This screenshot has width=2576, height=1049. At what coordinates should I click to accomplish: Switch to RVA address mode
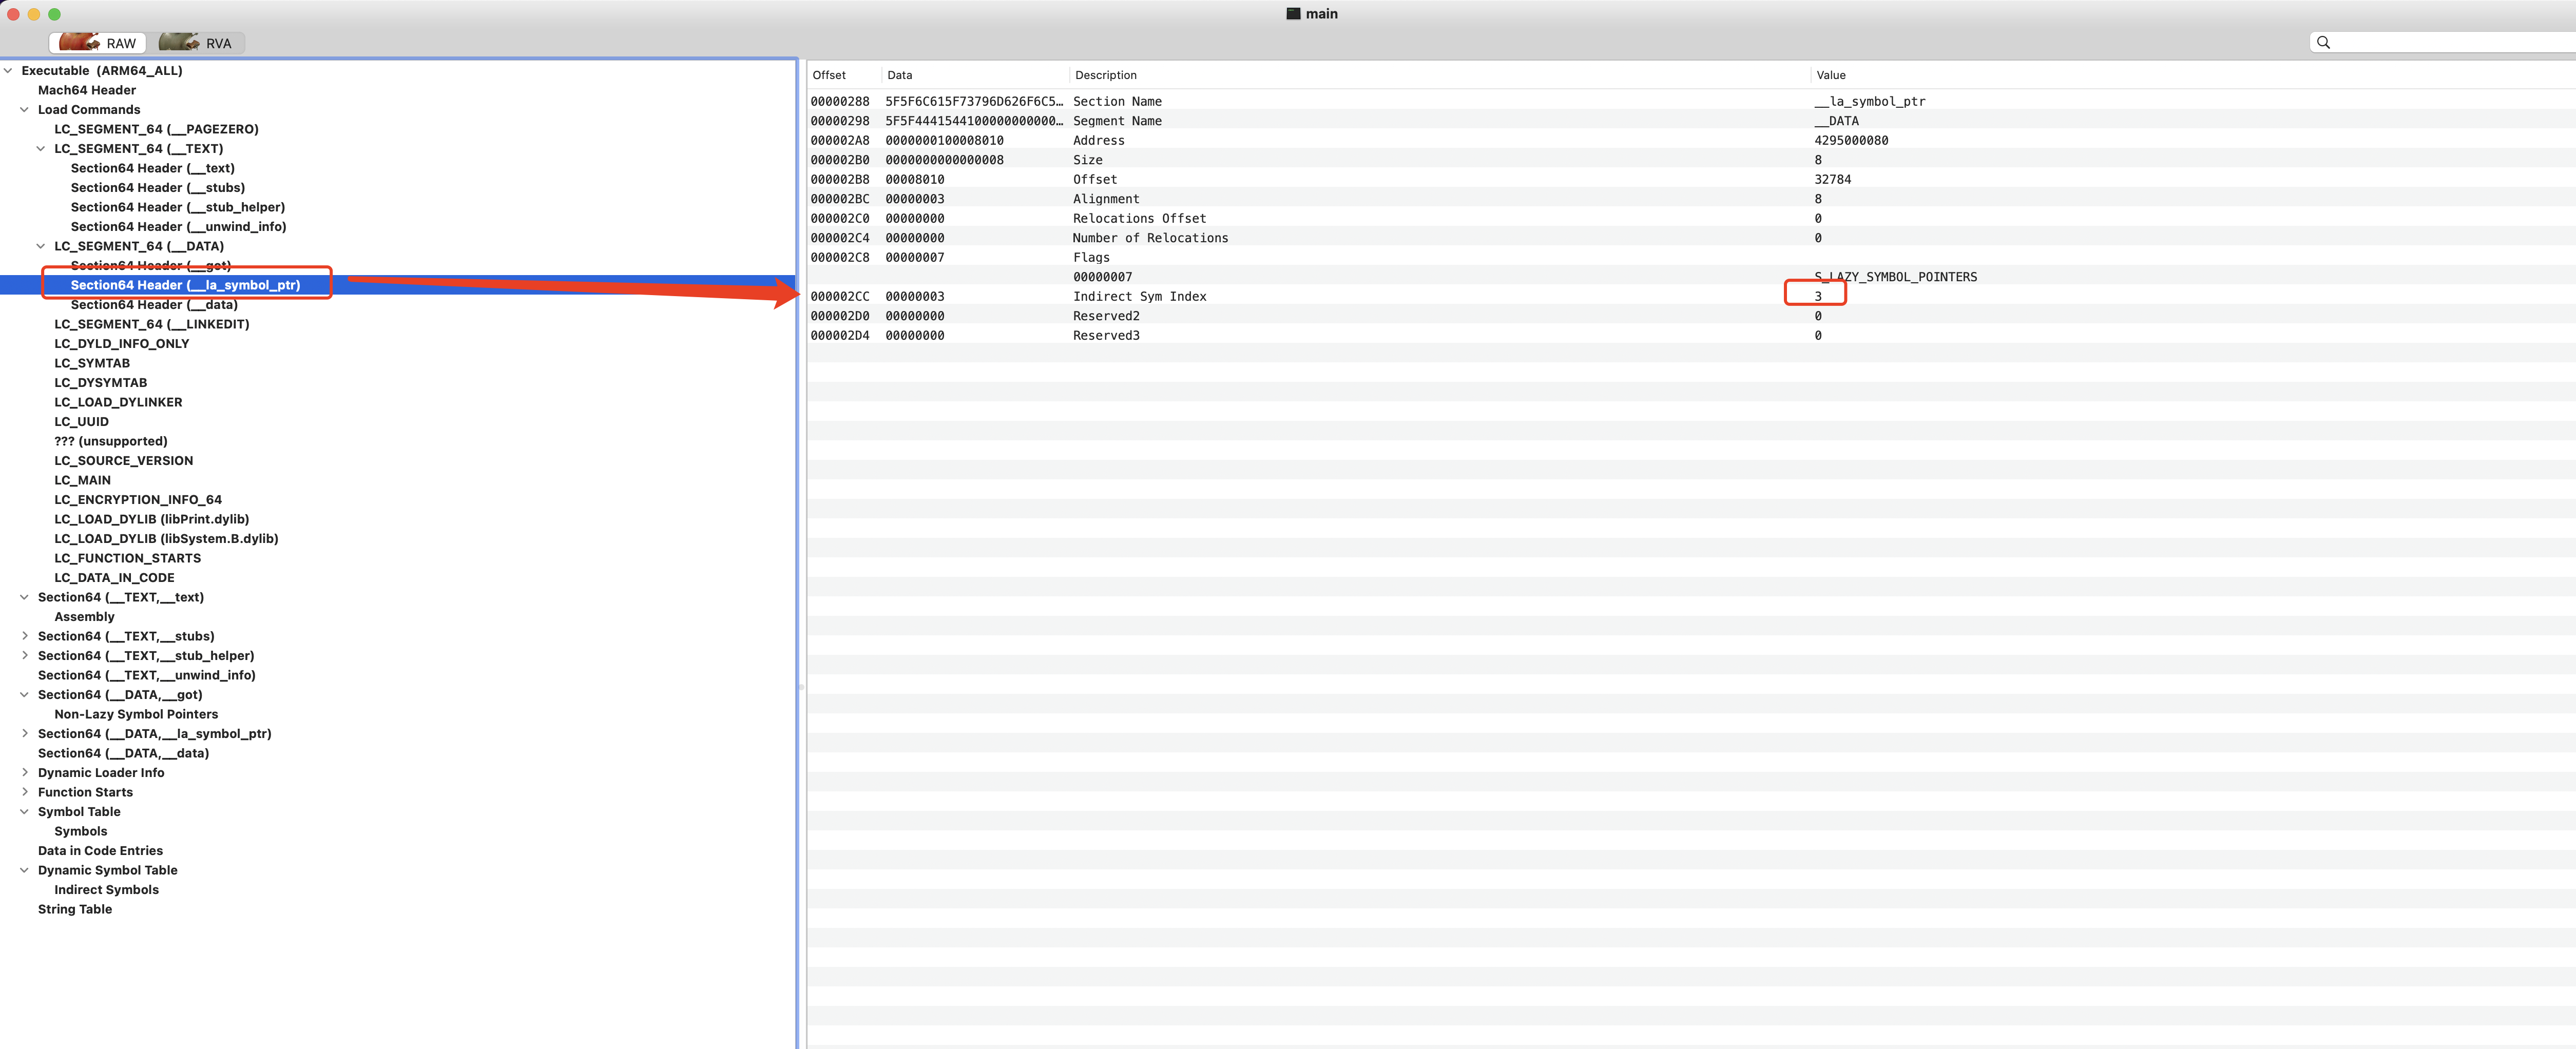pyautogui.click(x=201, y=43)
